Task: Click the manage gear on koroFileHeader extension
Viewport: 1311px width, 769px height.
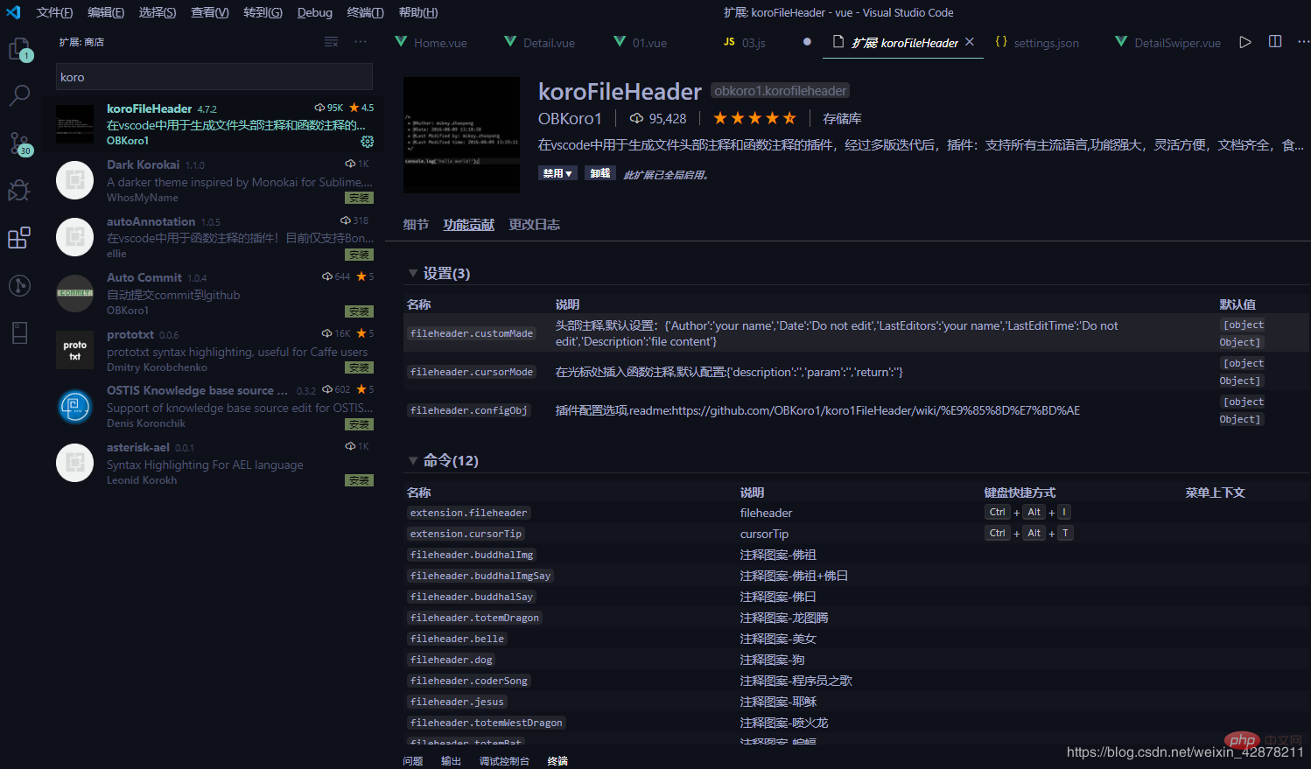Action: [x=368, y=141]
